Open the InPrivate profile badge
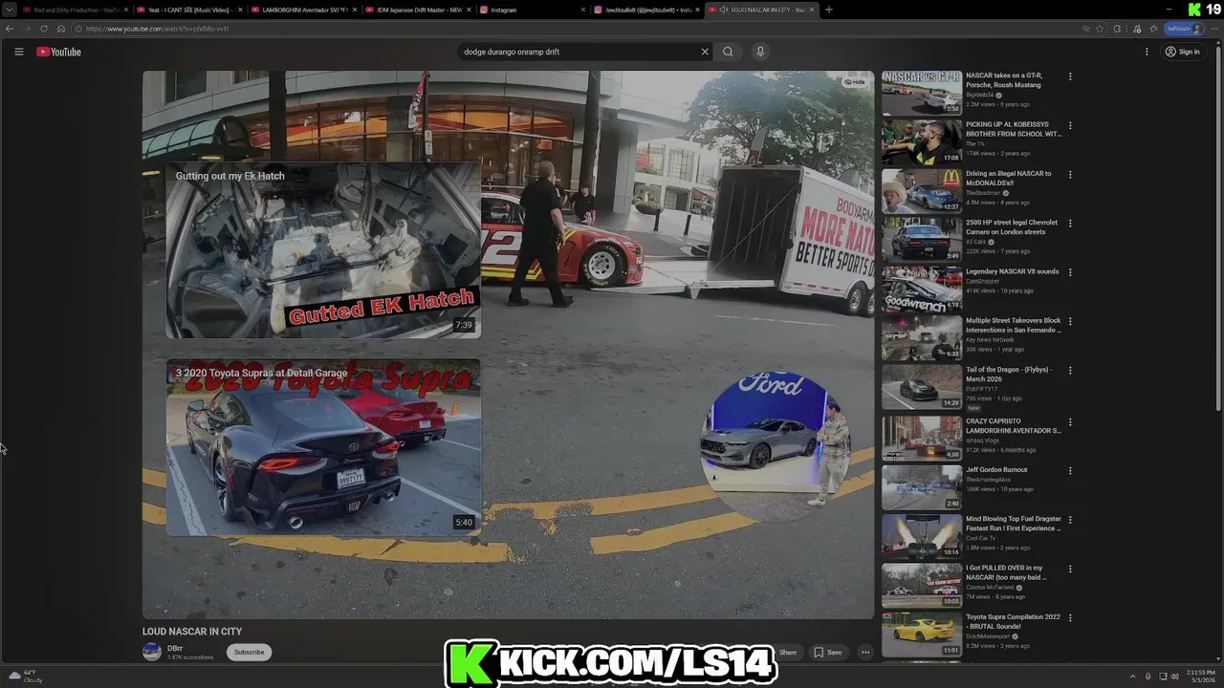1224x688 pixels. [x=1184, y=29]
